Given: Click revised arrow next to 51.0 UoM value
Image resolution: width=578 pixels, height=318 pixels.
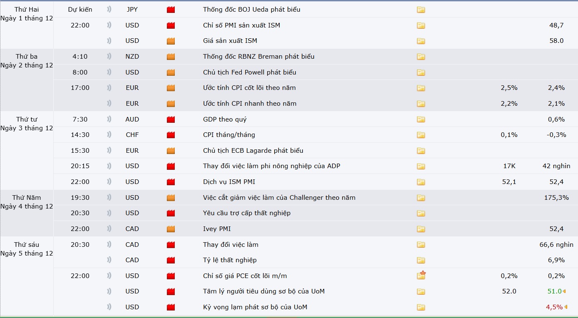Looking at the screenshot, I should (x=564, y=291).
